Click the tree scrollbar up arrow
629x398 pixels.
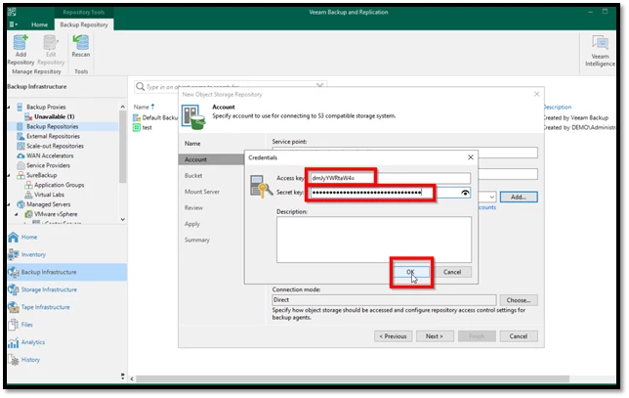[123, 107]
